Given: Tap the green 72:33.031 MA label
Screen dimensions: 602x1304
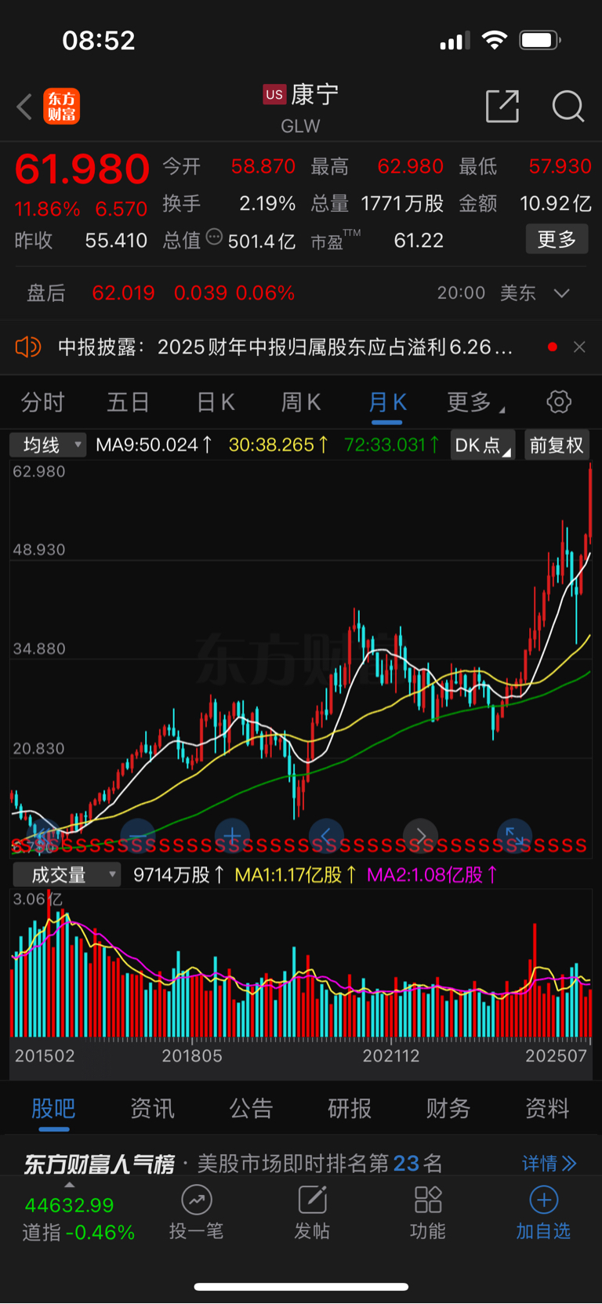Looking at the screenshot, I should click(392, 445).
